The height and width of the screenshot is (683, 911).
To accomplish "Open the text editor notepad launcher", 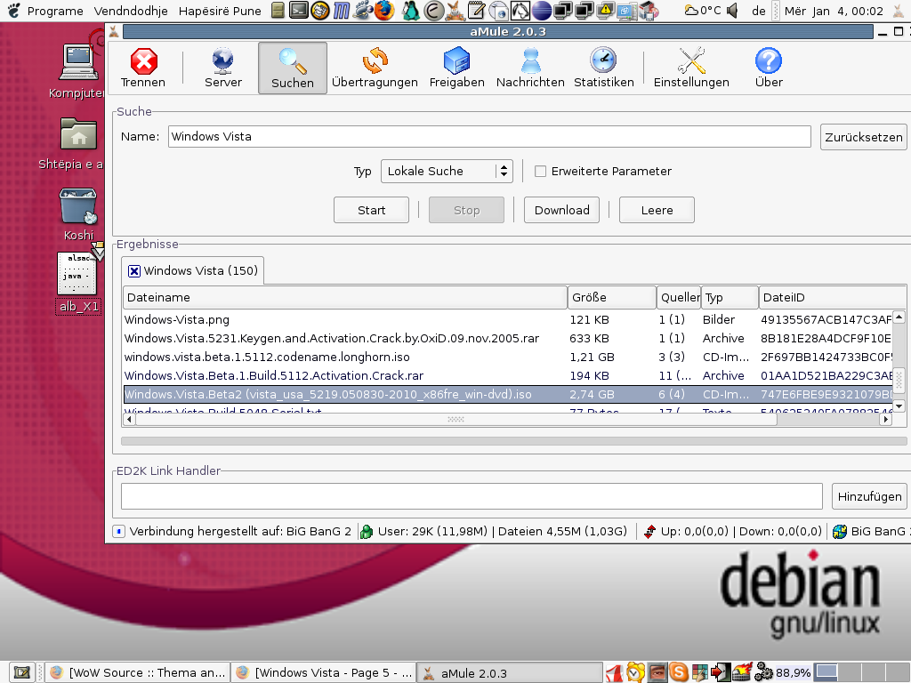I will coord(477,10).
